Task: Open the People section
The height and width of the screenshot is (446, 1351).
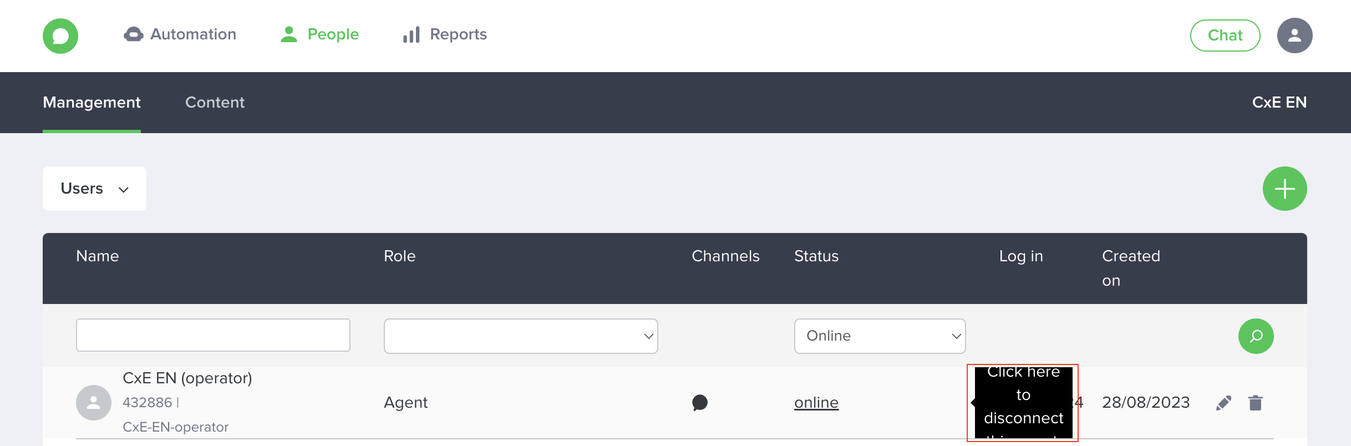Action: (320, 34)
